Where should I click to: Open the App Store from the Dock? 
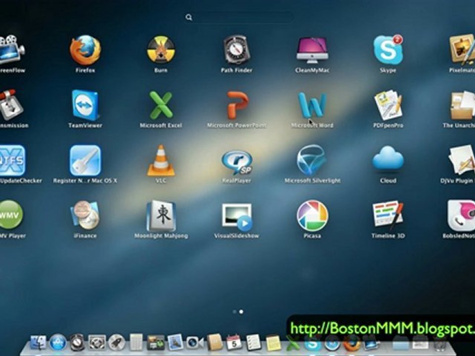[x=58, y=343]
